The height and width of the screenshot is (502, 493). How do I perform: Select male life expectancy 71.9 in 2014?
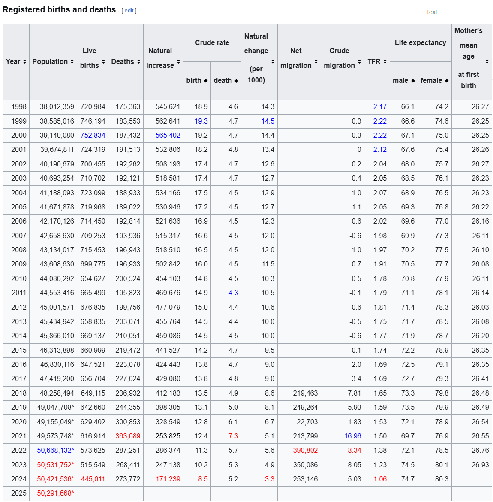coord(408,336)
